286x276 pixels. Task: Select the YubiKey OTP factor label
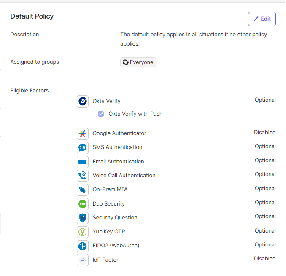pyautogui.click(x=108, y=232)
